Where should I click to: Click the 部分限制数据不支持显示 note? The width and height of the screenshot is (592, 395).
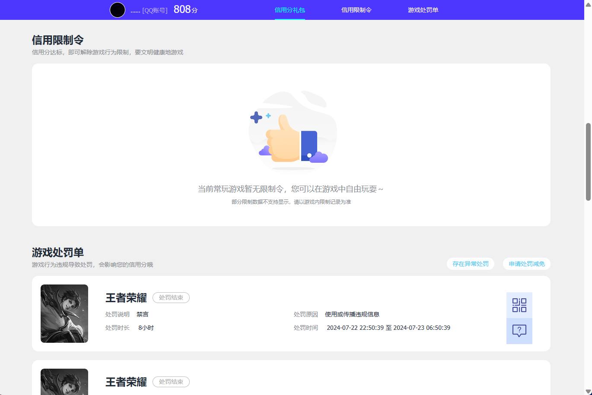coord(291,202)
